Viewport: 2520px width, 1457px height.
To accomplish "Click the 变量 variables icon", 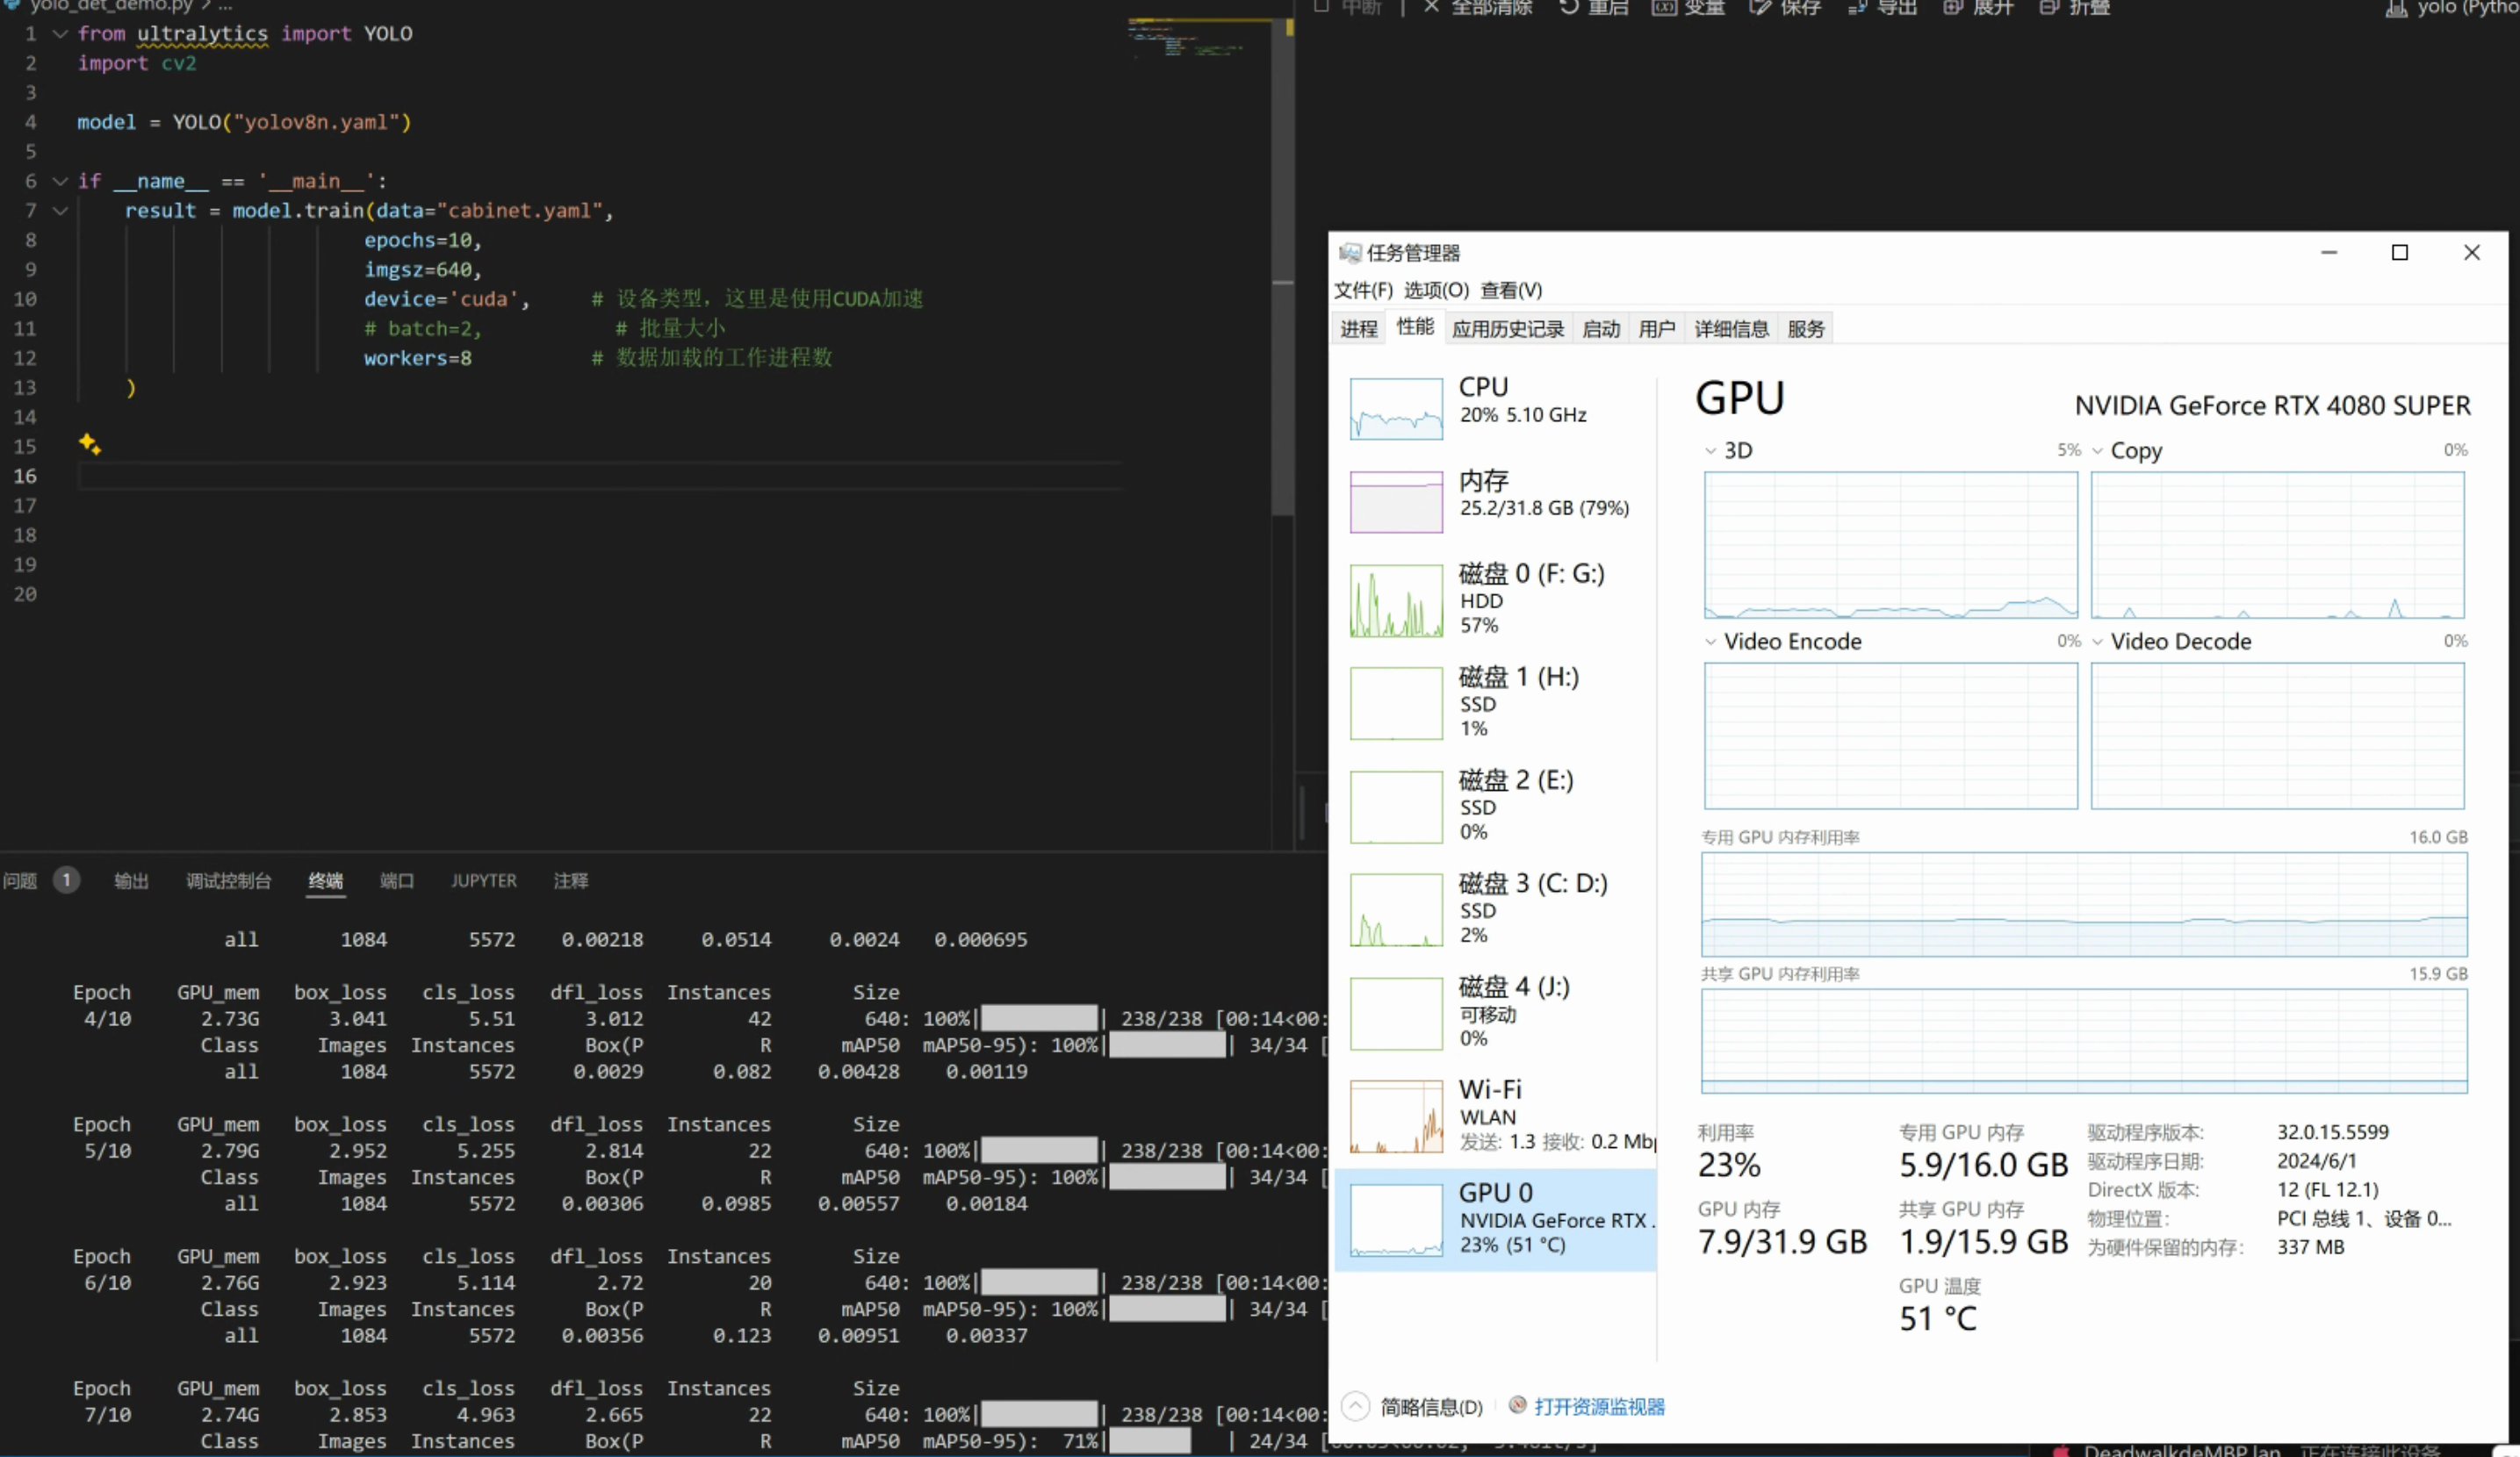I will pos(1663,7).
